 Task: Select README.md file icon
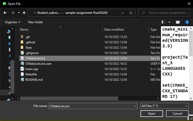[22, 79]
